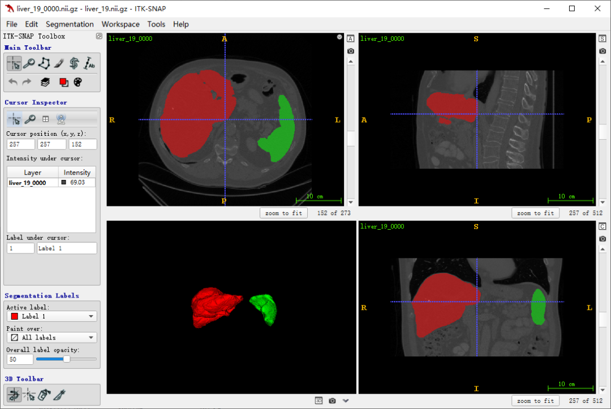Expand sagittal view with S layout button
Screen dimensions: 611x409
[603, 38]
